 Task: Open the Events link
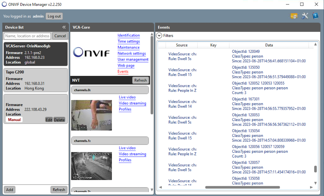coord(123,71)
